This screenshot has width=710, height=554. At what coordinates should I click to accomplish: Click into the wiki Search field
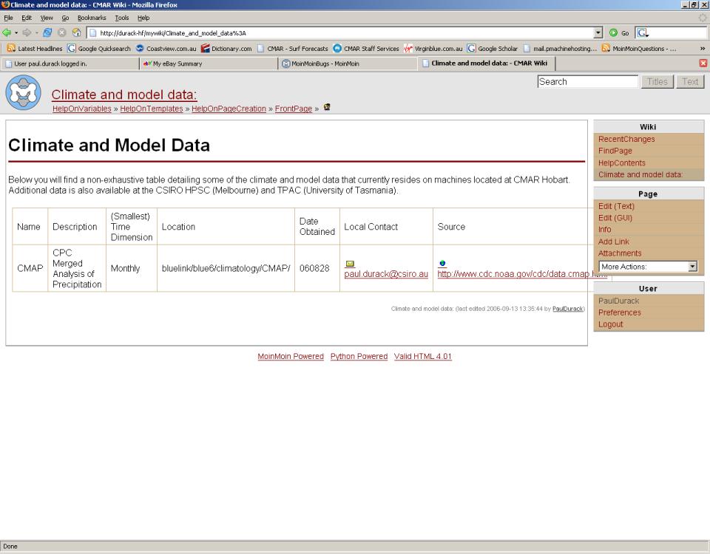(x=587, y=82)
